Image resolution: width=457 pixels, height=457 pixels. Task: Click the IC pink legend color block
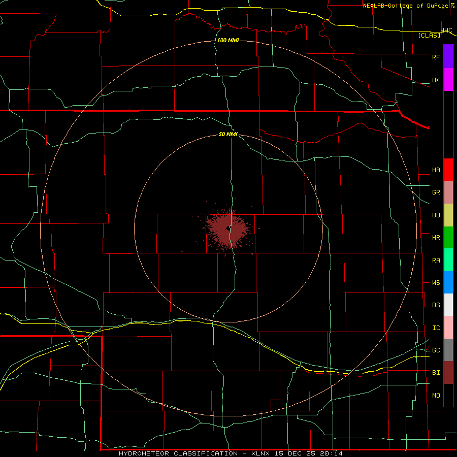coord(448,328)
